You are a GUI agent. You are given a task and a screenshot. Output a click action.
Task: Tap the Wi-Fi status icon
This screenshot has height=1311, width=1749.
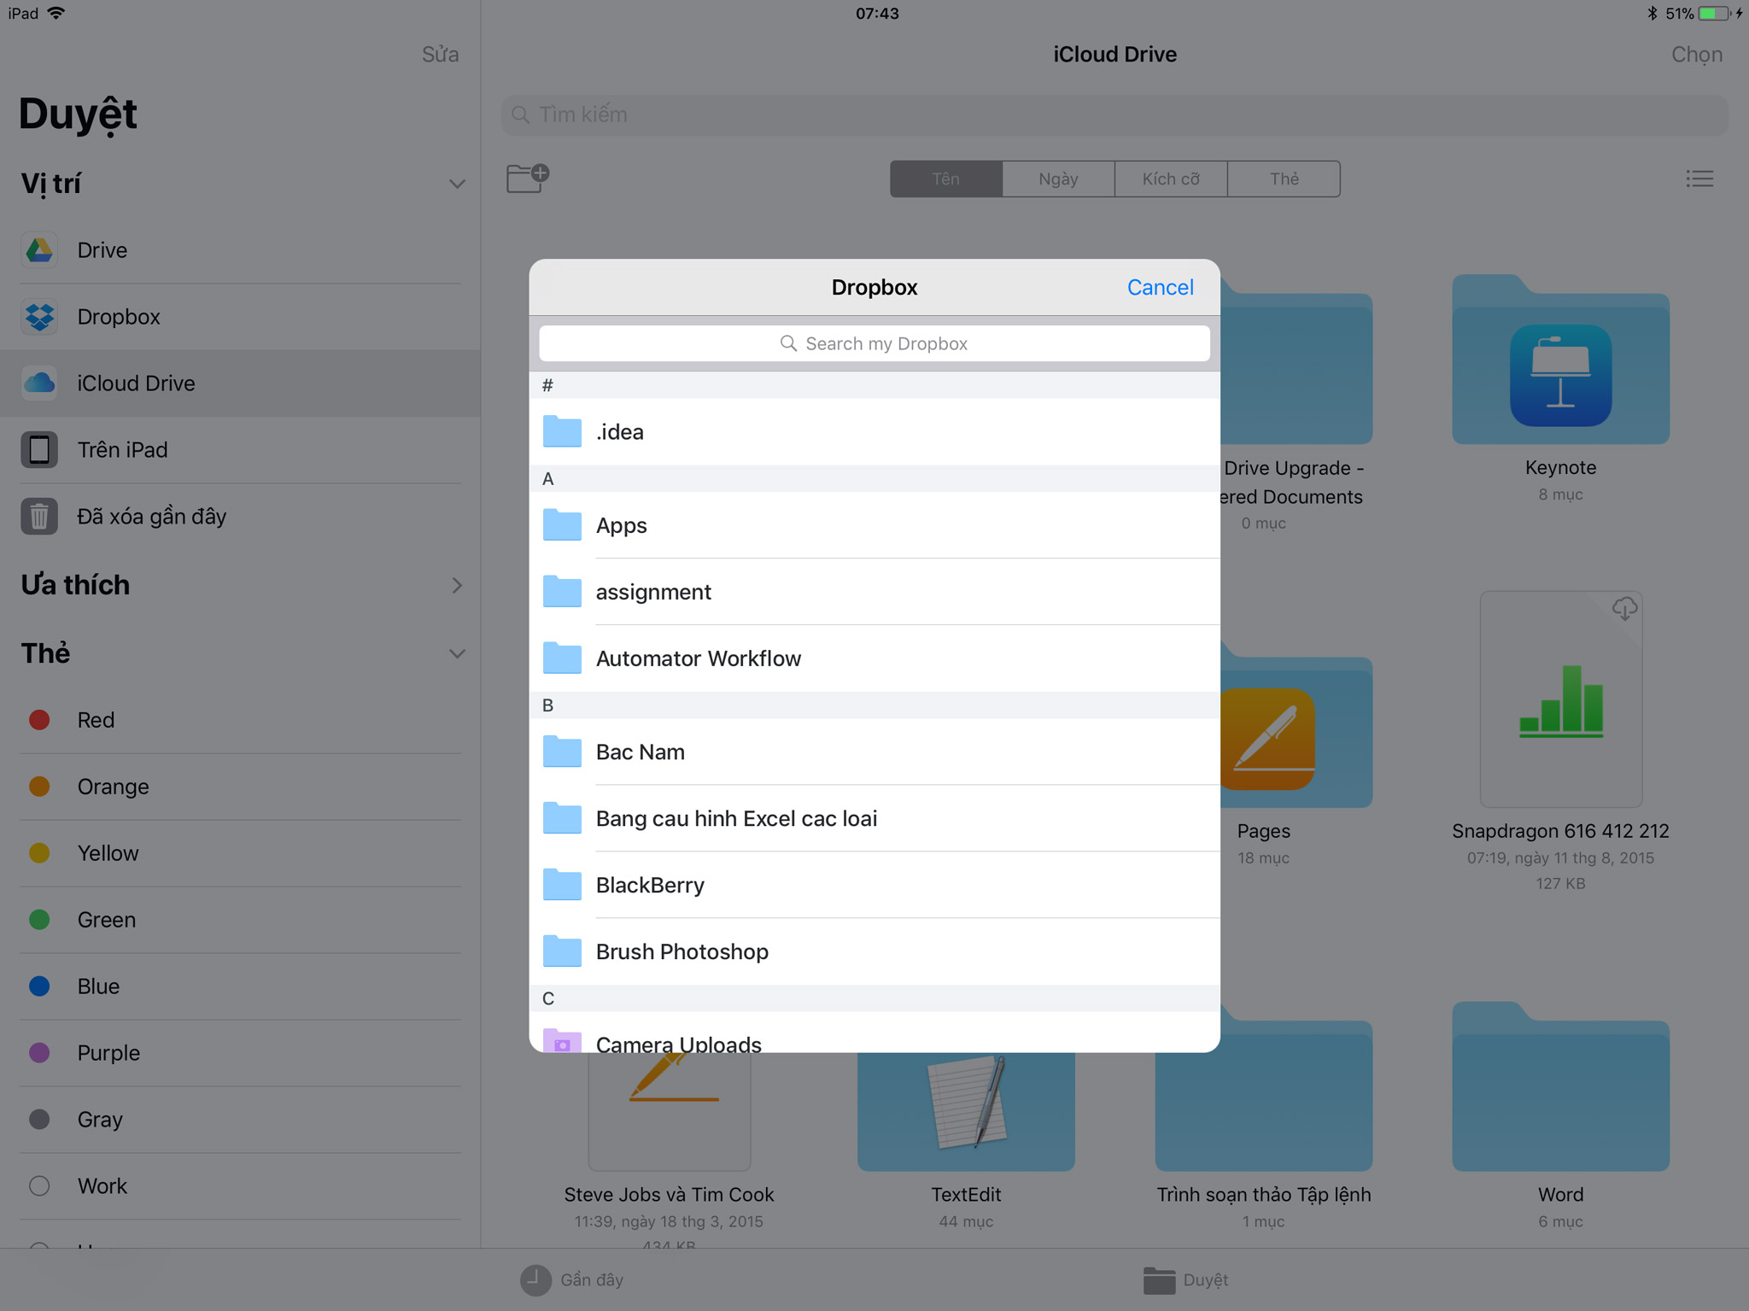point(56,14)
